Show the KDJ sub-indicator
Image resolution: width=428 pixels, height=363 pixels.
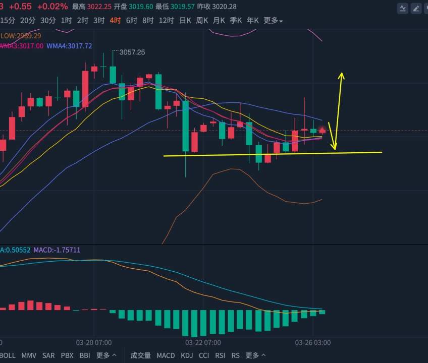coord(187,355)
